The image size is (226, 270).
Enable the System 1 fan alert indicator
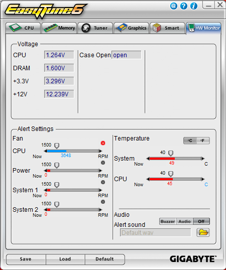click(103, 182)
